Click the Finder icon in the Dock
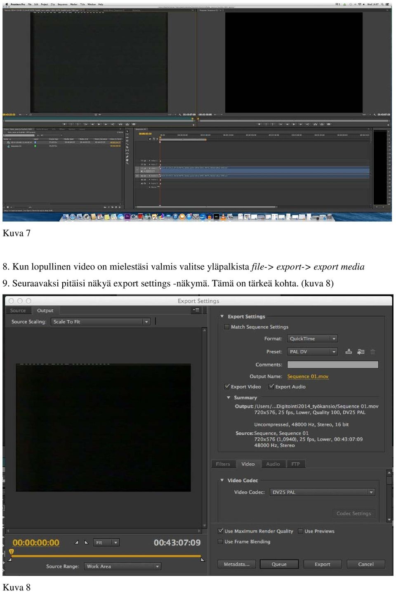 pos(66,216)
